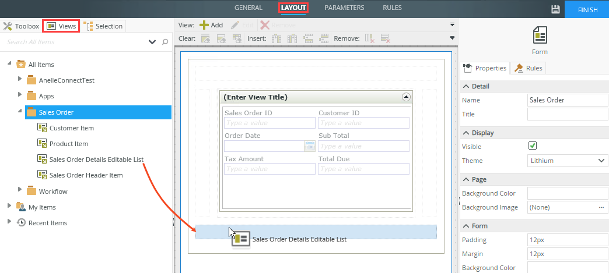
Task: Switch to the RULES step tab
Action: click(392, 8)
